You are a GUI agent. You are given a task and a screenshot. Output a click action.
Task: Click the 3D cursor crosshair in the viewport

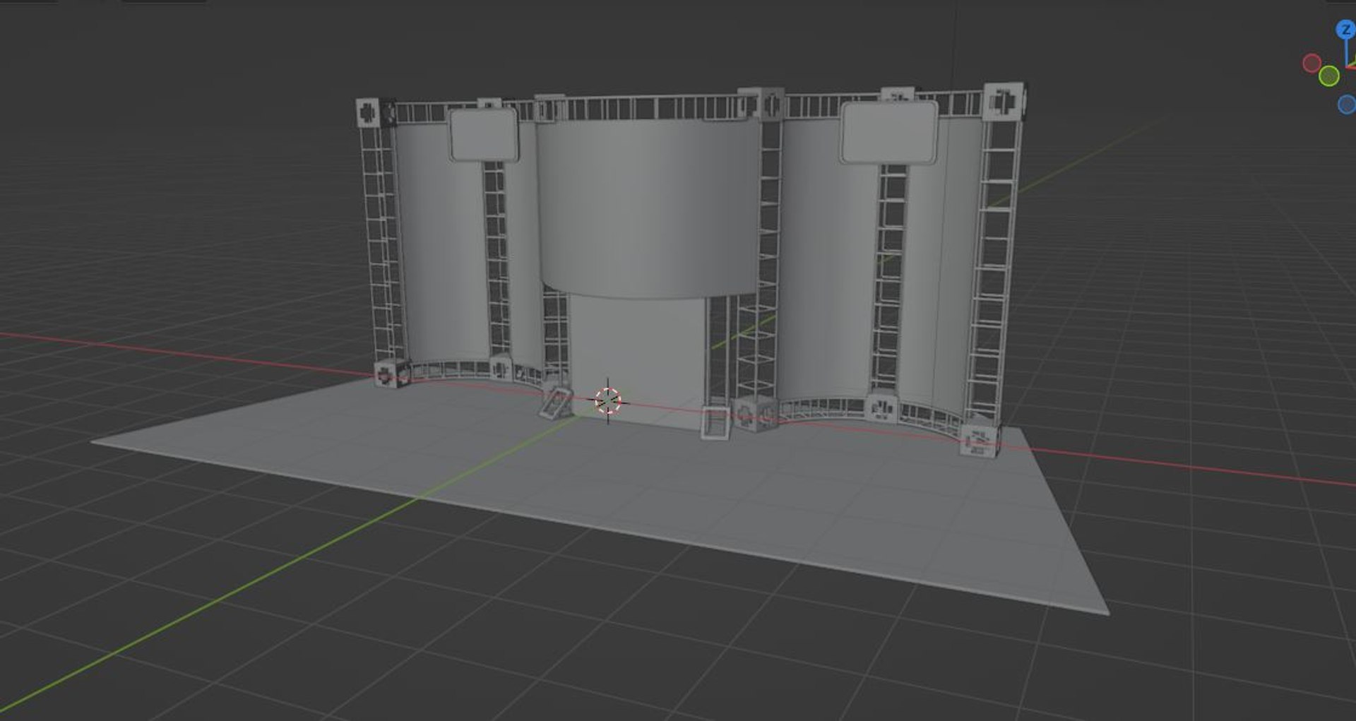coord(608,400)
